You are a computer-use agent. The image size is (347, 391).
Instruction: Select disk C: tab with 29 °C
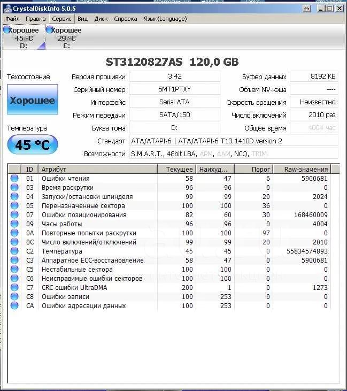[66, 37]
